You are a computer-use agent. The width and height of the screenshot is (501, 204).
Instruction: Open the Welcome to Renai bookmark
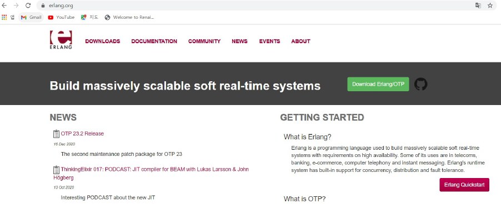coord(130,17)
